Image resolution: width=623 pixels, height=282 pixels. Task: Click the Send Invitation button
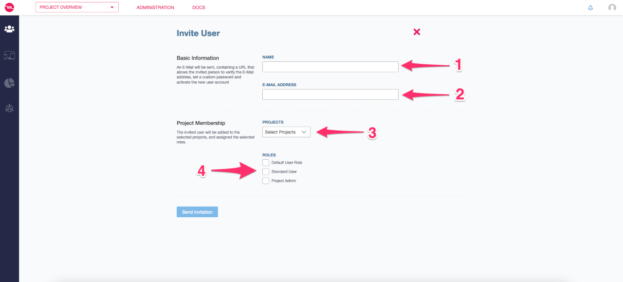click(x=197, y=212)
